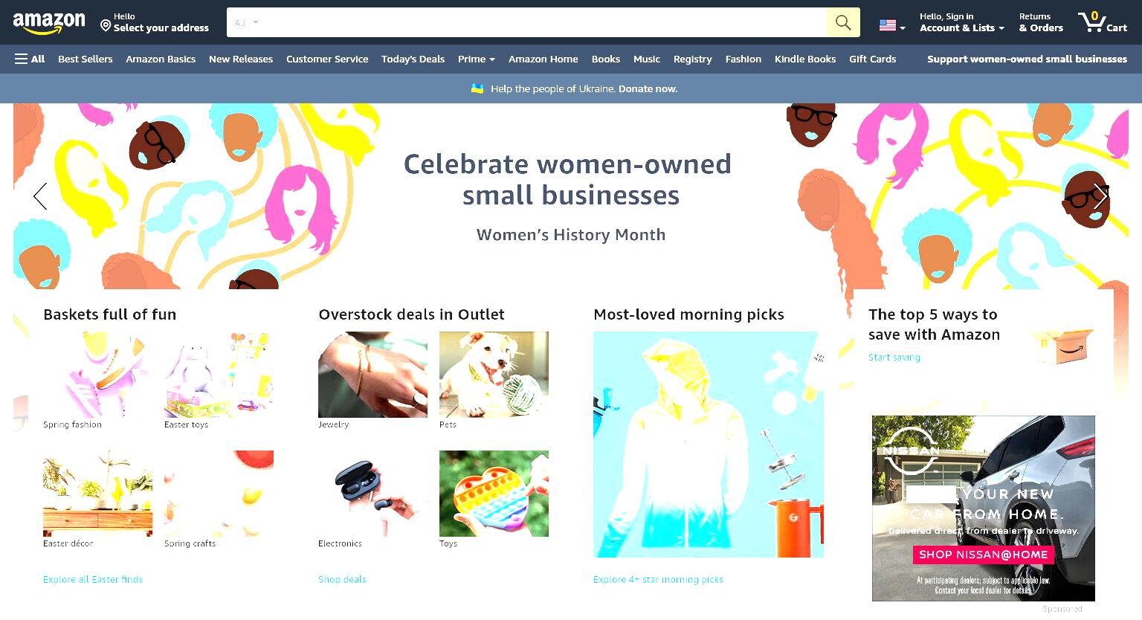The width and height of the screenshot is (1142, 620).
Task: Open the US flag language dropdown
Action: (x=892, y=26)
